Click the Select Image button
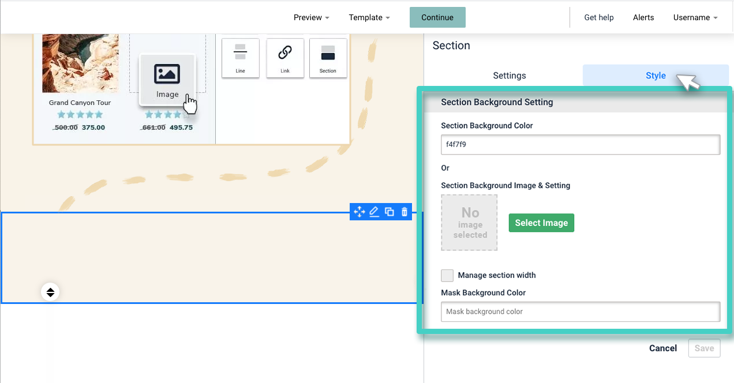The width and height of the screenshot is (734, 383). point(541,223)
